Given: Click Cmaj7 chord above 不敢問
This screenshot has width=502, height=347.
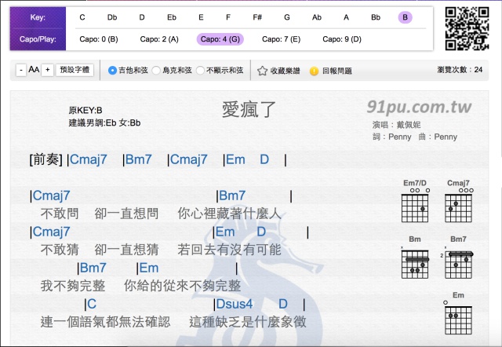Looking at the screenshot, I should click(x=51, y=195).
